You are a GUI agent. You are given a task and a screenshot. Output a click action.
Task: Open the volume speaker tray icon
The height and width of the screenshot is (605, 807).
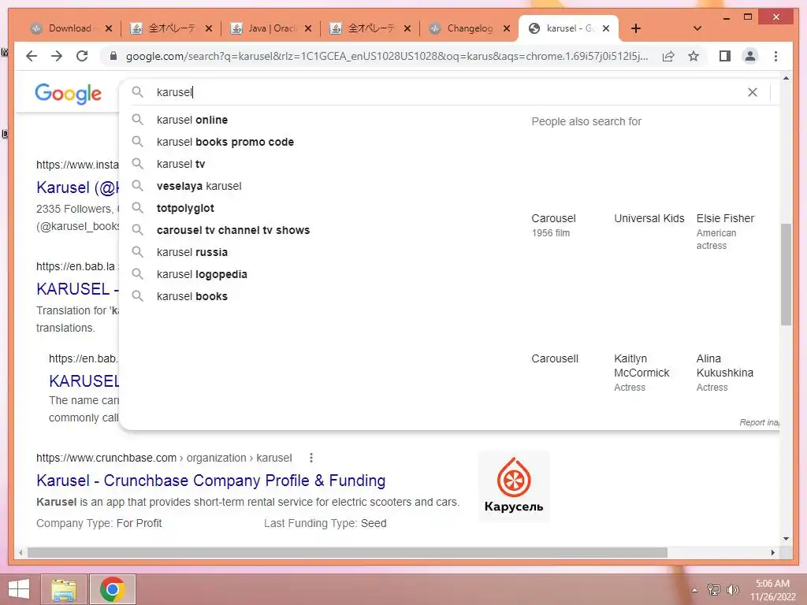732,589
